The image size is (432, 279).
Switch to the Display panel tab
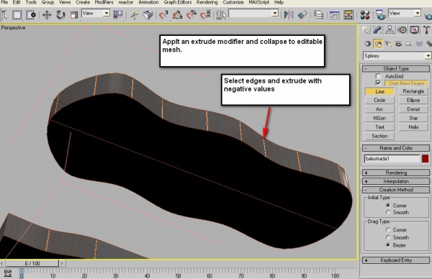click(x=415, y=29)
